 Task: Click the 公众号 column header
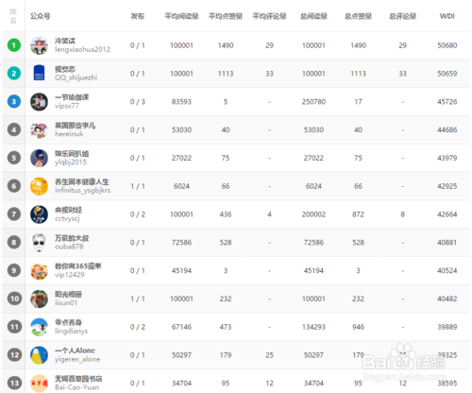41,16
